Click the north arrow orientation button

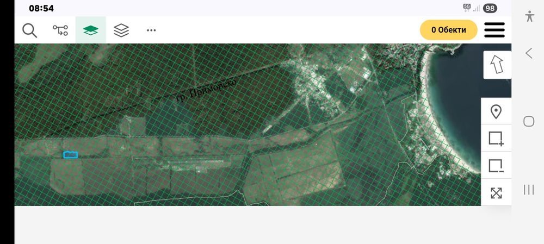(x=497, y=65)
